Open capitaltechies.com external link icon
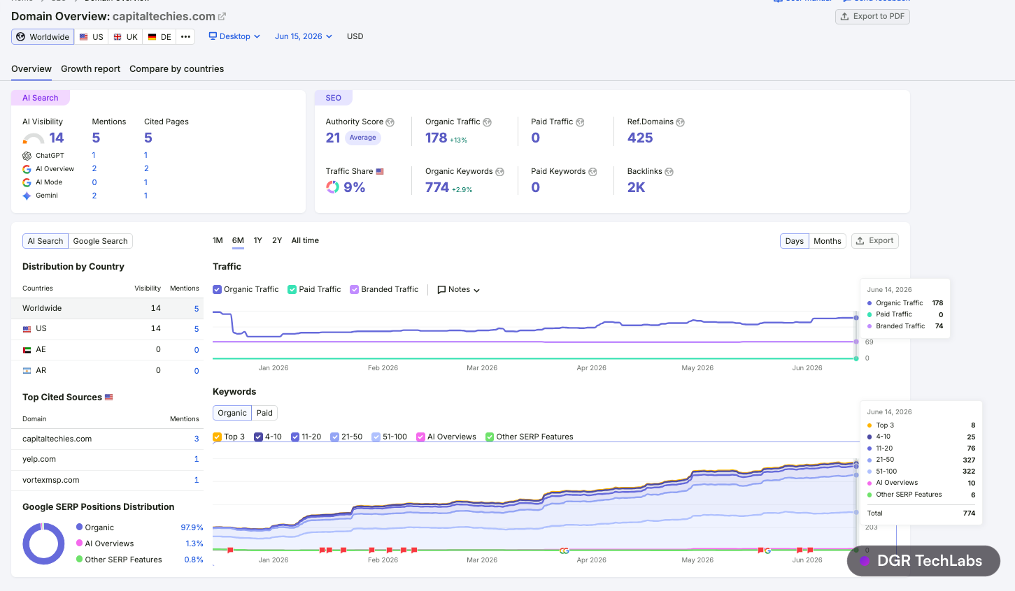The width and height of the screenshot is (1015, 591). 222,17
